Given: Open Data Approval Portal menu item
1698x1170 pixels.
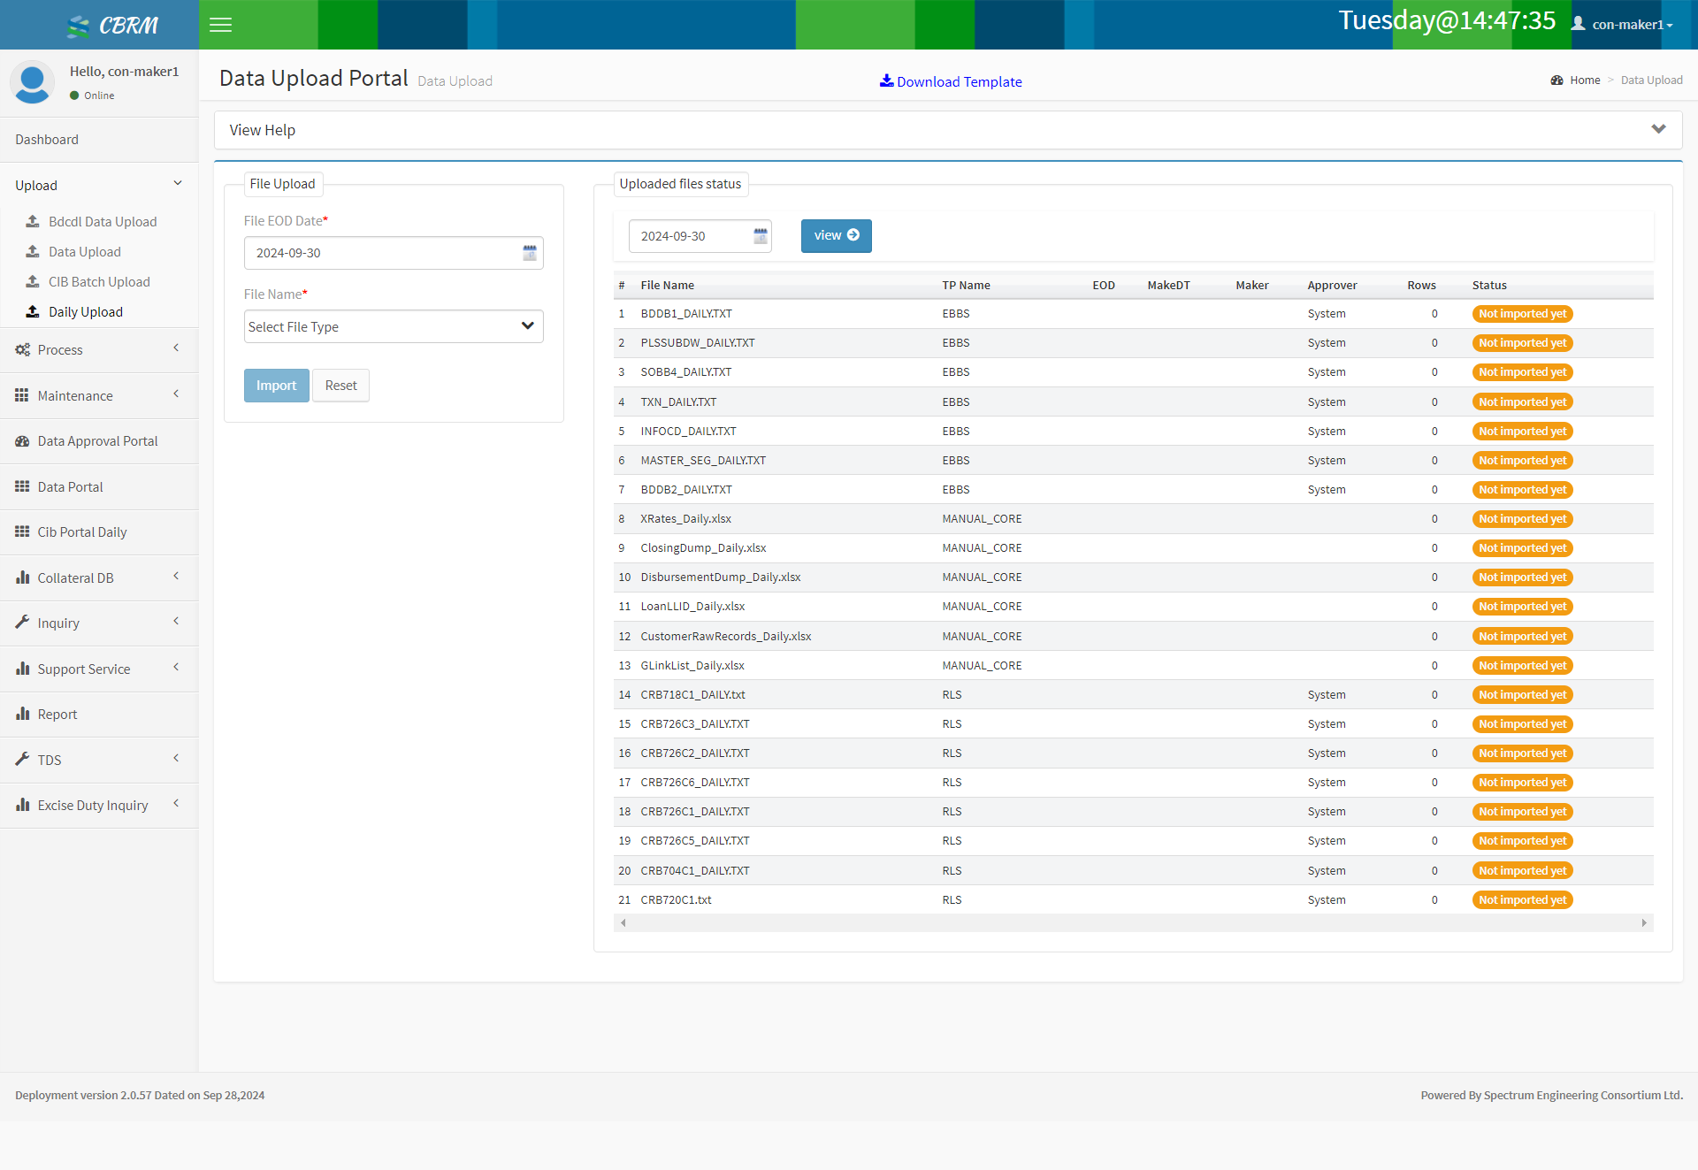Looking at the screenshot, I should [x=99, y=440].
